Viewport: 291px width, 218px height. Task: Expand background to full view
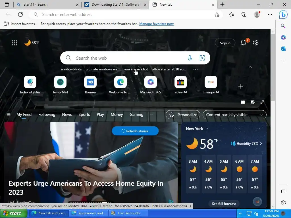point(262,102)
